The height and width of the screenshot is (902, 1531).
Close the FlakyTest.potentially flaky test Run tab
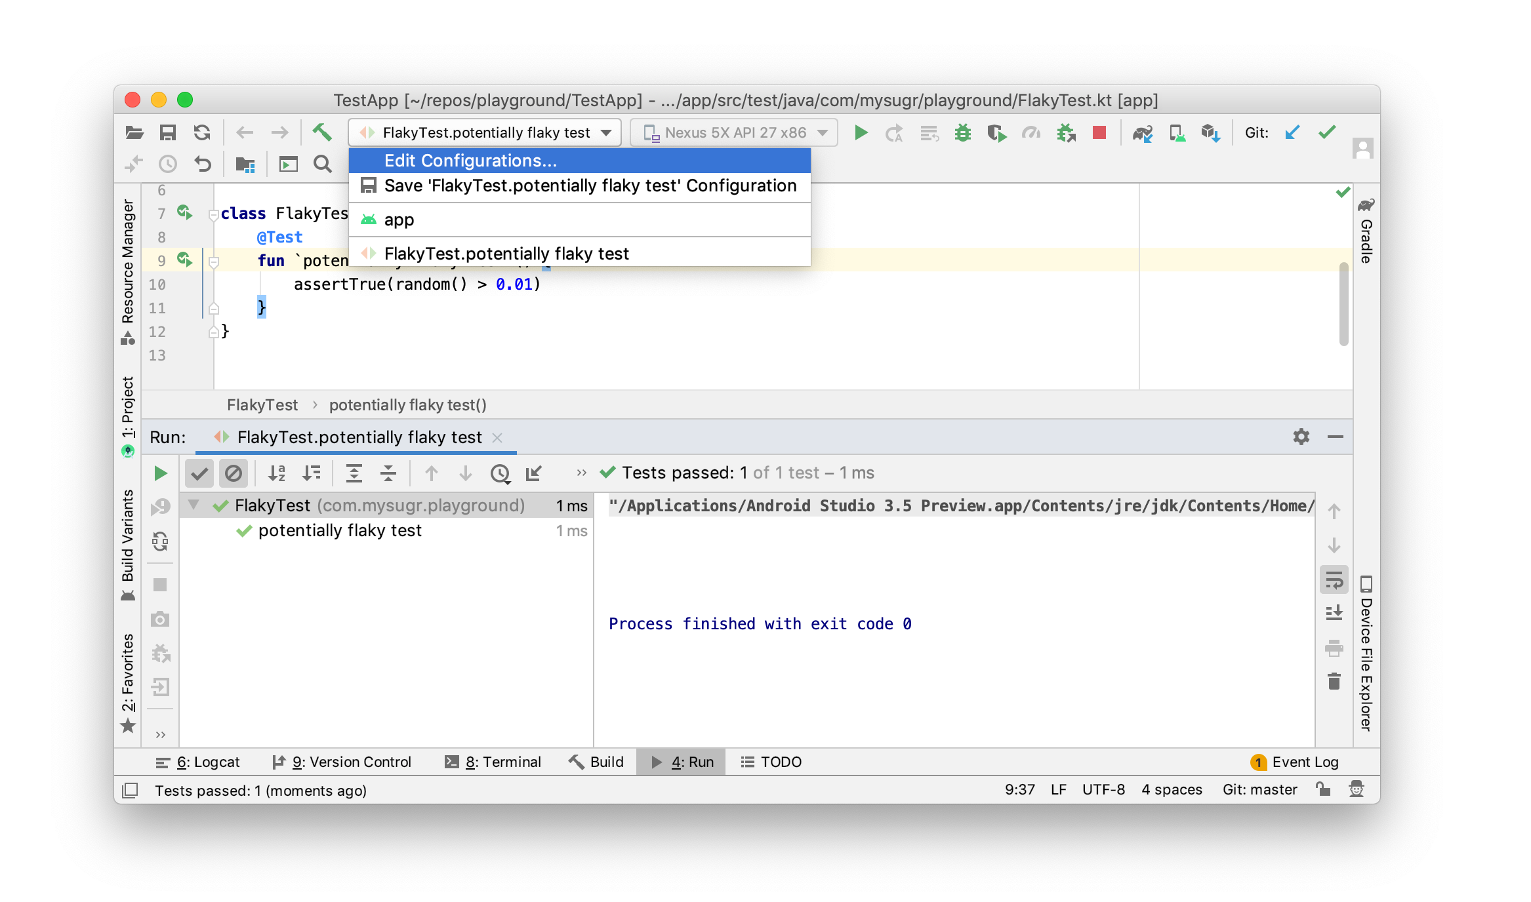497,437
